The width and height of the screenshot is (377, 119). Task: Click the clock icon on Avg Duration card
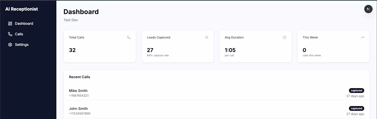(285, 37)
